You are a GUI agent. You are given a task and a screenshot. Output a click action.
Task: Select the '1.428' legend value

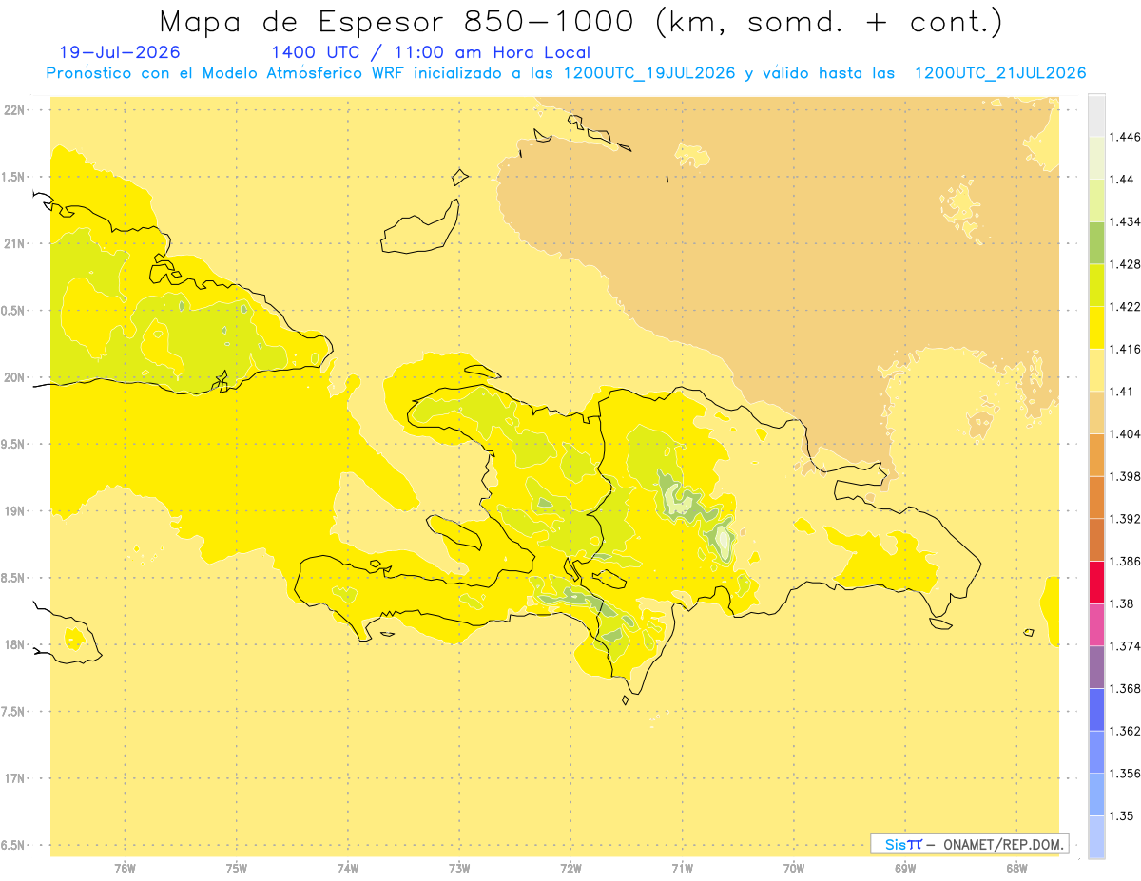click(1125, 264)
